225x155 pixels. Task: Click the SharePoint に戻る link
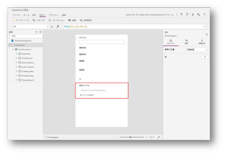pos(20,10)
